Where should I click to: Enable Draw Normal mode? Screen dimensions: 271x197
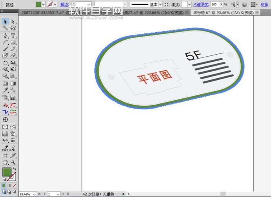coord(4,191)
